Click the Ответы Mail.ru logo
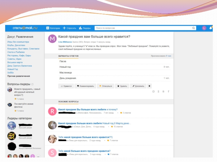The image size is (217, 162). (x=25, y=28)
